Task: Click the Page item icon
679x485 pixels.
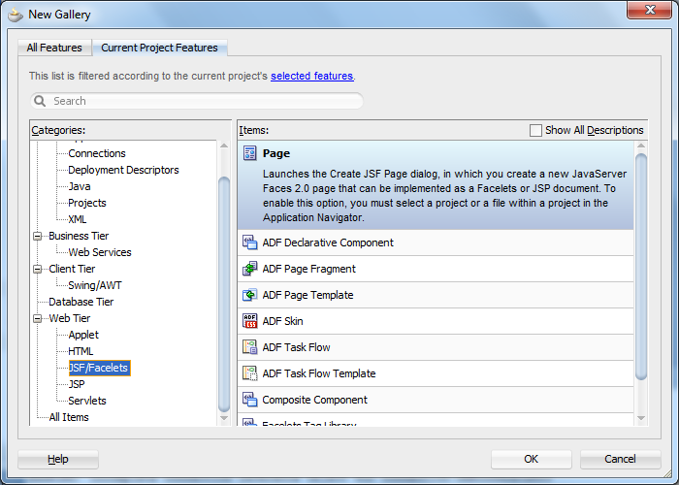Action: [x=249, y=153]
